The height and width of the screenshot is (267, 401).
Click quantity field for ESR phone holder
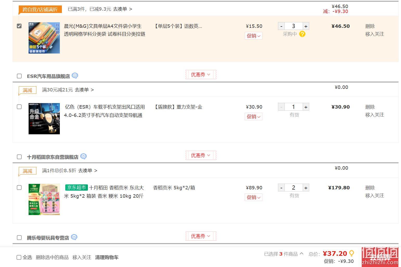294,107
